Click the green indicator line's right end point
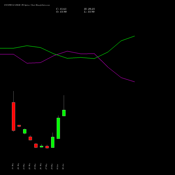The height and width of the screenshot is (175, 175). 135,36
